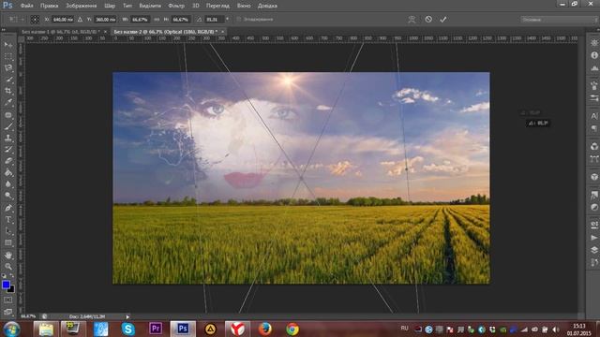Open the Paragraph panel icon
This screenshot has height=337, width=600.
tap(593, 128)
